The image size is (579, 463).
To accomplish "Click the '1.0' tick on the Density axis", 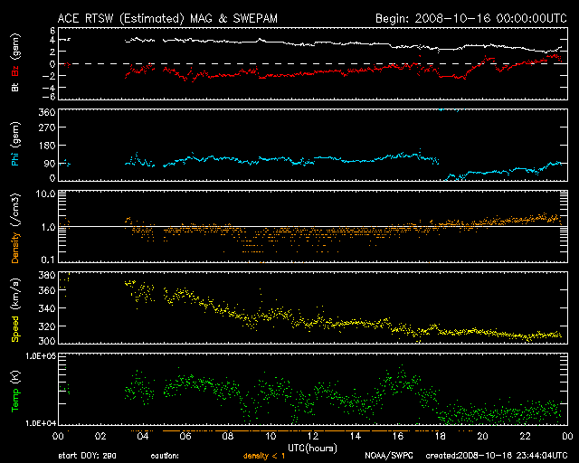I will pos(48,227).
